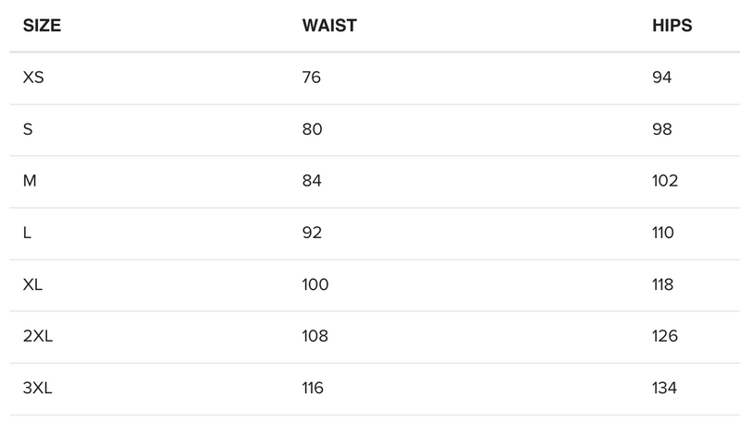
Task: Click hips value 110 in L row
Action: (x=663, y=233)
